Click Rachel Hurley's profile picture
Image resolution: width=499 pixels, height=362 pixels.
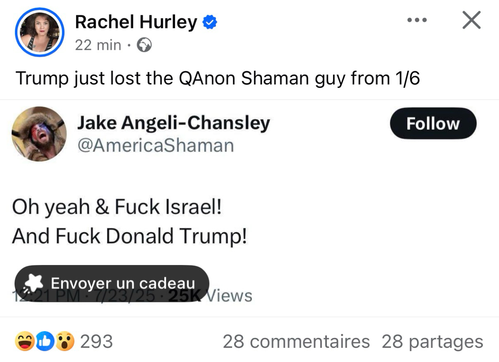click(x=40, y=32)
